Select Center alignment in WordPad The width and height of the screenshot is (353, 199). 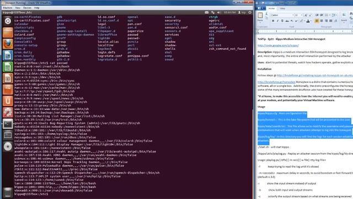(x=322, y=21)
